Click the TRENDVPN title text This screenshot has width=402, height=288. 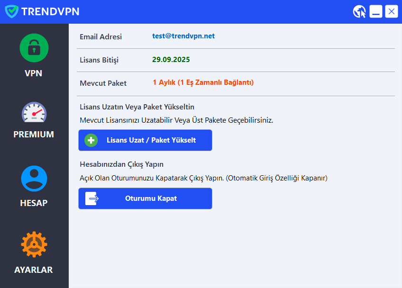50,11
